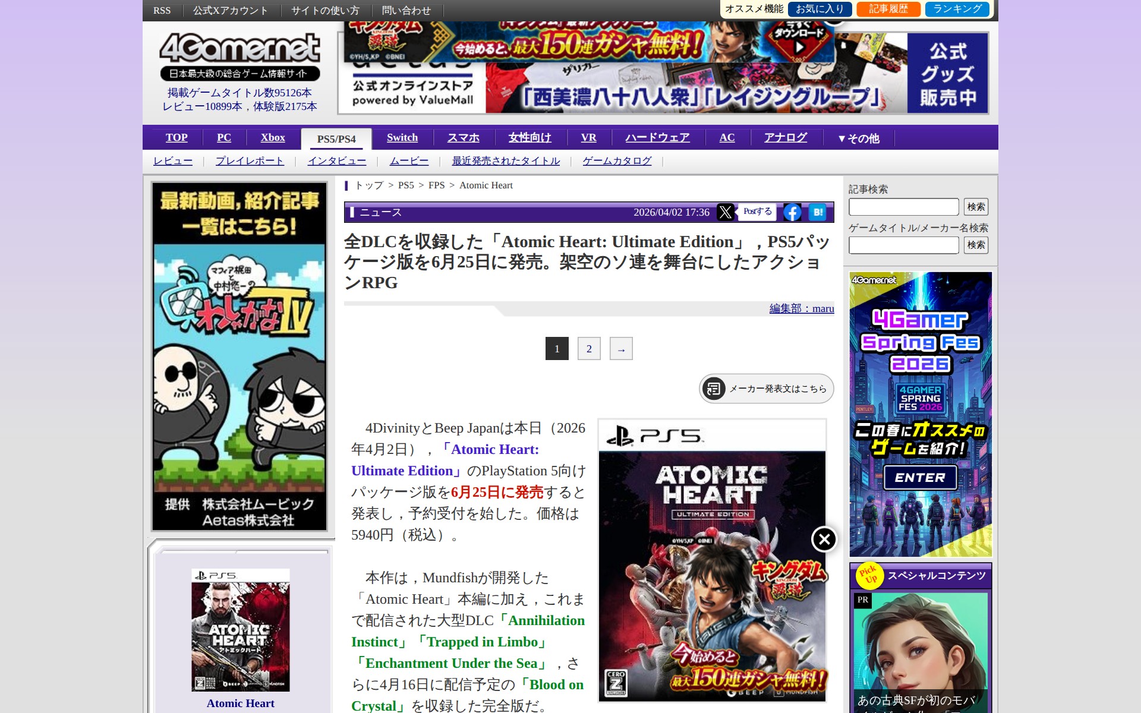Click breadcrumb FPS
Image resolution: width=1141 pixels, height=713 pixels.
tap(437, 185)
